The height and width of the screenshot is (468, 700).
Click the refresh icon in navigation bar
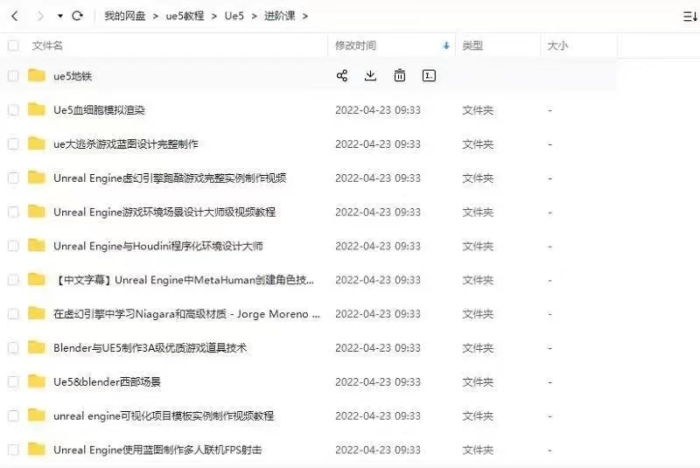click(x=77, y=16)
